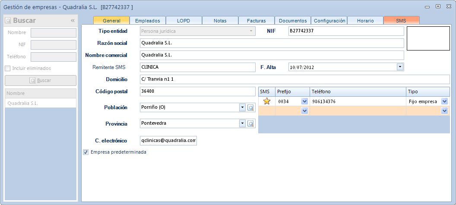Collapse the Buscar panel with double chevron
The width and height of the screenshot is (456, 205).
73,20
